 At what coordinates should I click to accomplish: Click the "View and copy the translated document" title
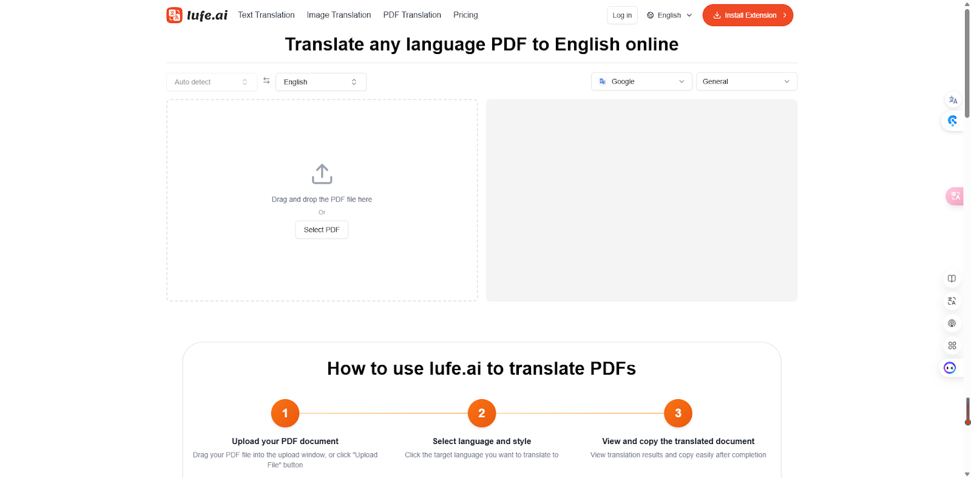coord(678,441)
